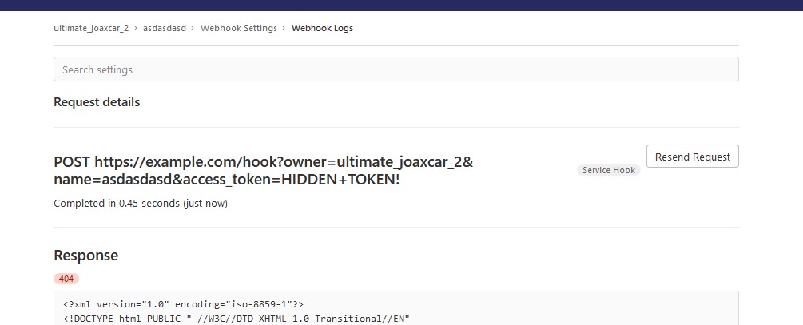
Task: Click the chevron after ultimate_joaxcar_2
Action: coord(136,28)
